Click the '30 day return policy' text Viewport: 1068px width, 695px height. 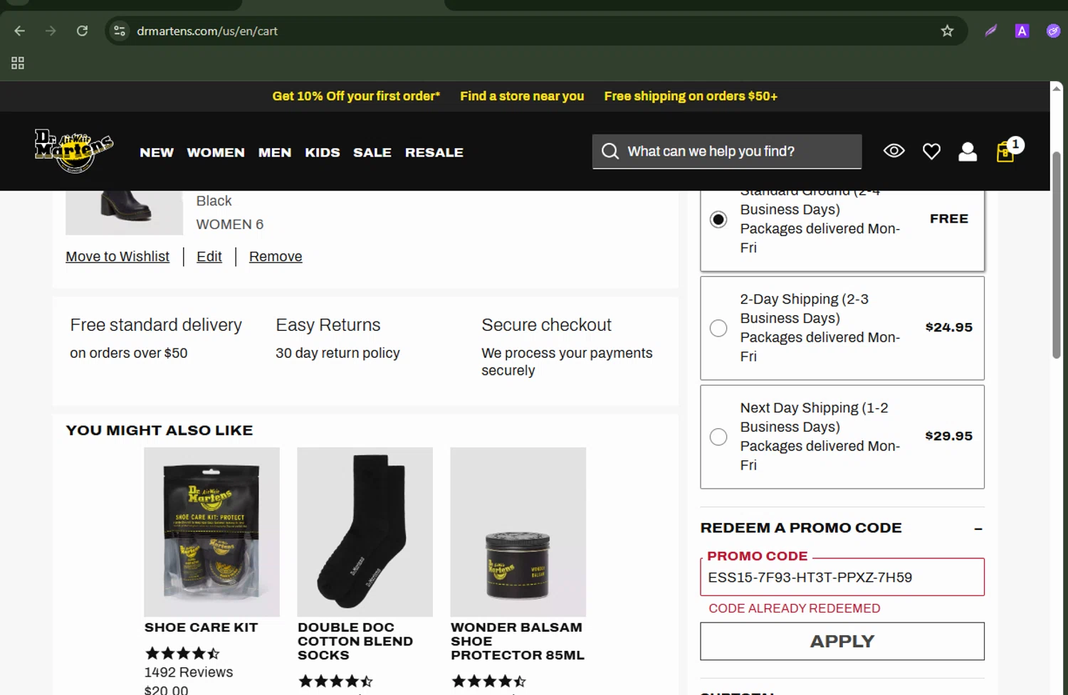(x=337, y=353)
